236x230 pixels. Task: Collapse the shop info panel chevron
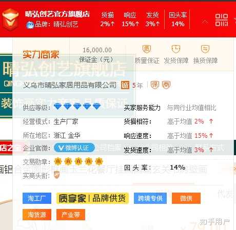click(205, 22)
